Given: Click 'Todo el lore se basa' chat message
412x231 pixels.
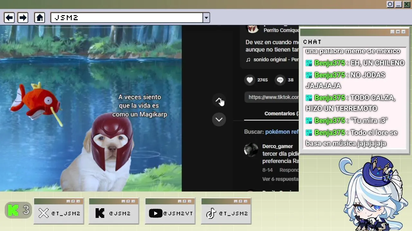Looking at the screenshot, I should tap(351, 138).
